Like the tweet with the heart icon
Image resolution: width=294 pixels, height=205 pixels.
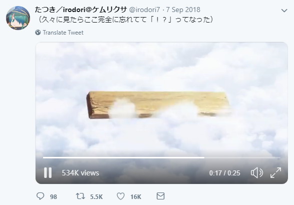(x=121, y=196)
